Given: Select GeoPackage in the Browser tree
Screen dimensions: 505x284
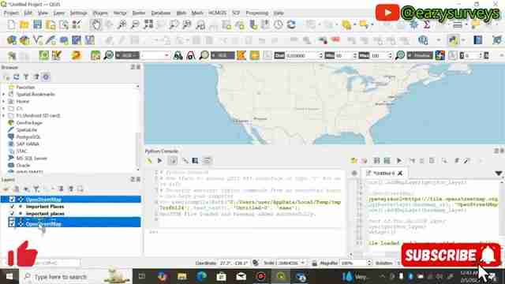Looking at the screenshot, I should (29, 123).
